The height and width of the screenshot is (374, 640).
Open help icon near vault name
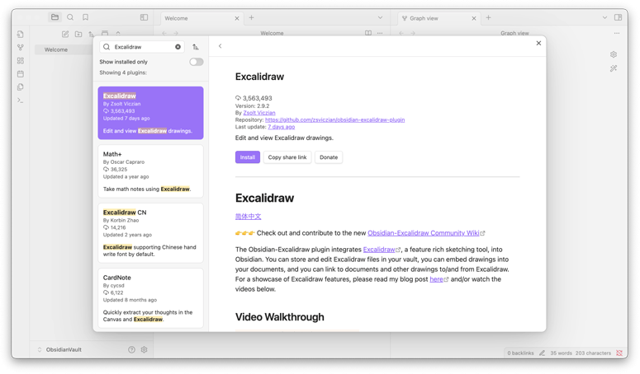(x=131, y=349)
